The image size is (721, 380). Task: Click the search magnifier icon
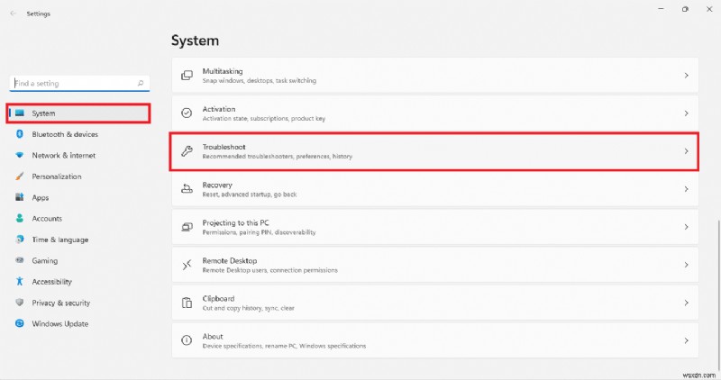point(141,83)
